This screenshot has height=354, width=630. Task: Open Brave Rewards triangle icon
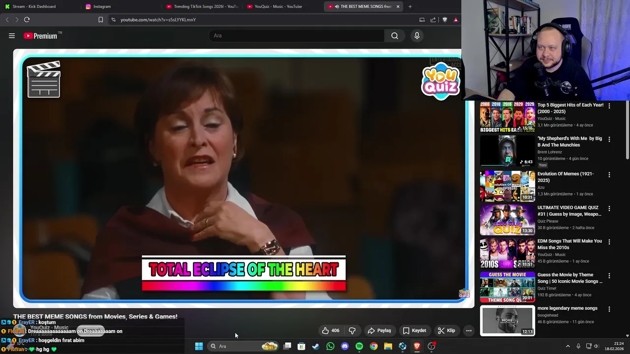[x=456, y=20]
